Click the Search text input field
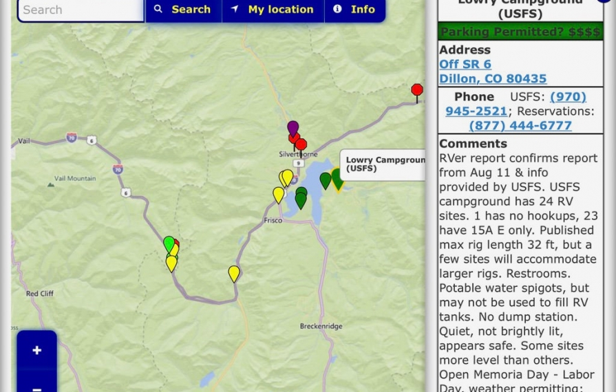Image resolution: width=616 pixels, height=392 pixels. (x=79, y=10)
